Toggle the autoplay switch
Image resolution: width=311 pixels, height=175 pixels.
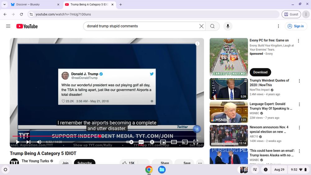(x=130, y=142)
